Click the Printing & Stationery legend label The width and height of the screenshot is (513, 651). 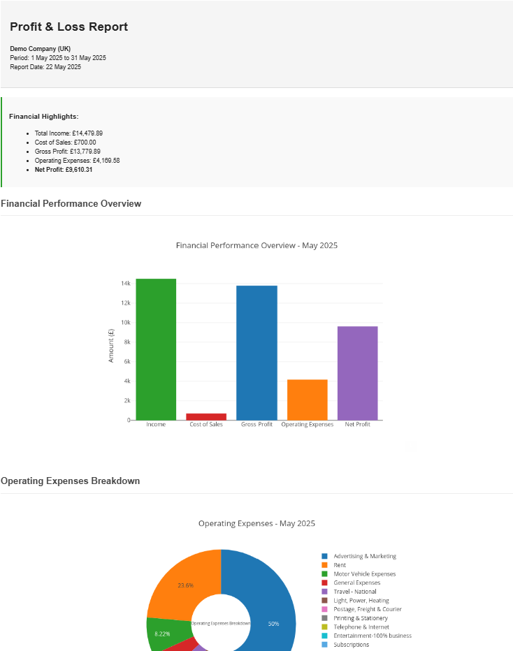pyautogui.click(x=361, y=618)
